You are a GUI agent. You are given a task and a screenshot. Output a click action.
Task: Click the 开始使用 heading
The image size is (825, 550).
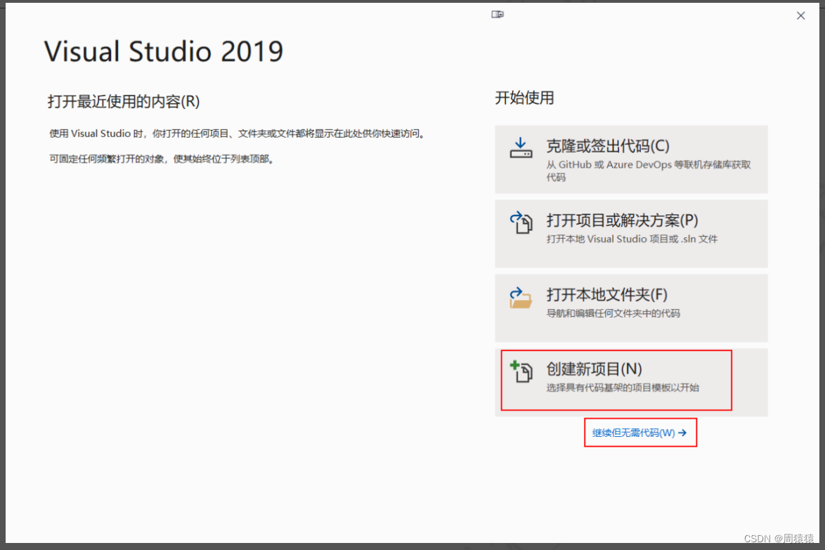(524, 98)
